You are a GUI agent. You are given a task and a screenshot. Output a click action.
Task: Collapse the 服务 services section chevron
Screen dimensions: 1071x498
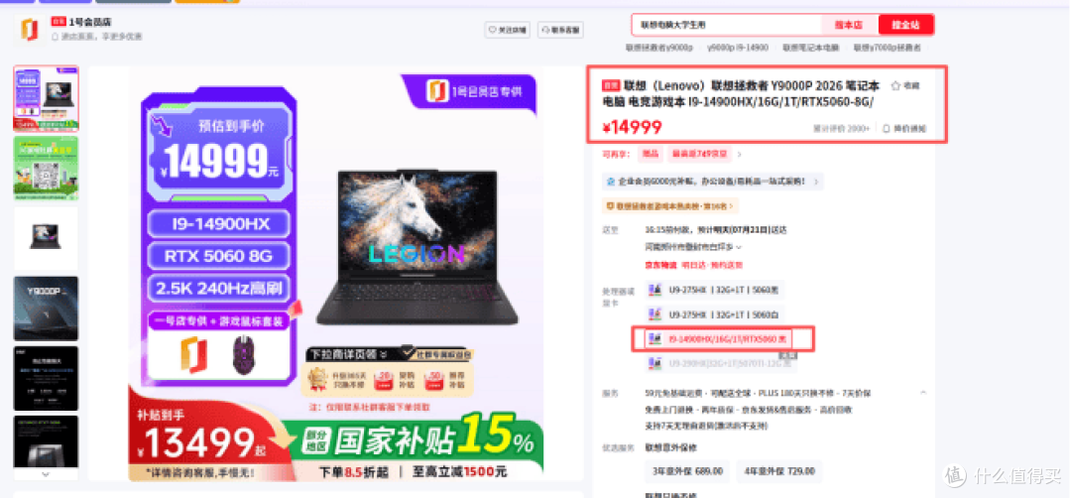point(923,394)
